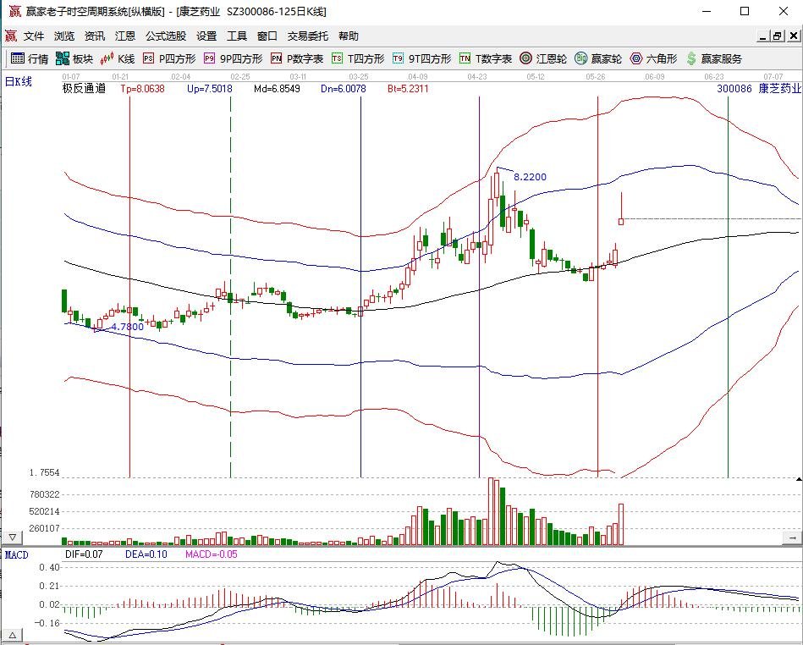This screenshot has width=803, height=645.
Task: Open 赢家服务 with the dollar icon
Action: (714, 58)
